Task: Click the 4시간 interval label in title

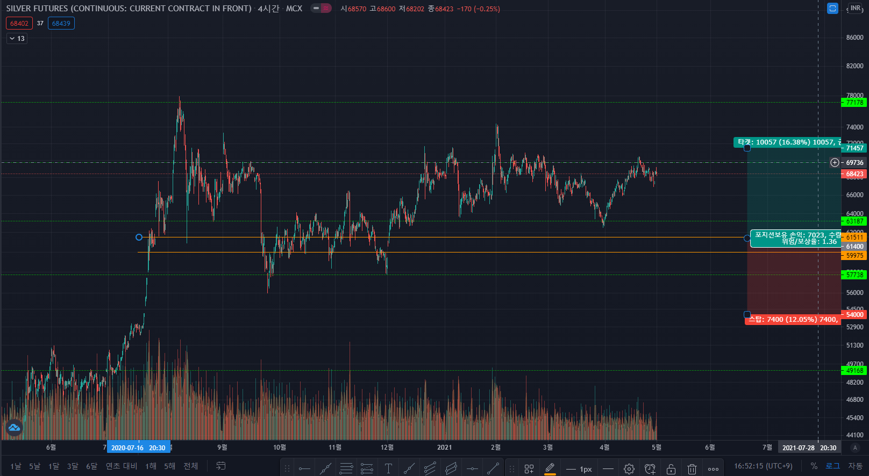Action: [x=268, y=8]
